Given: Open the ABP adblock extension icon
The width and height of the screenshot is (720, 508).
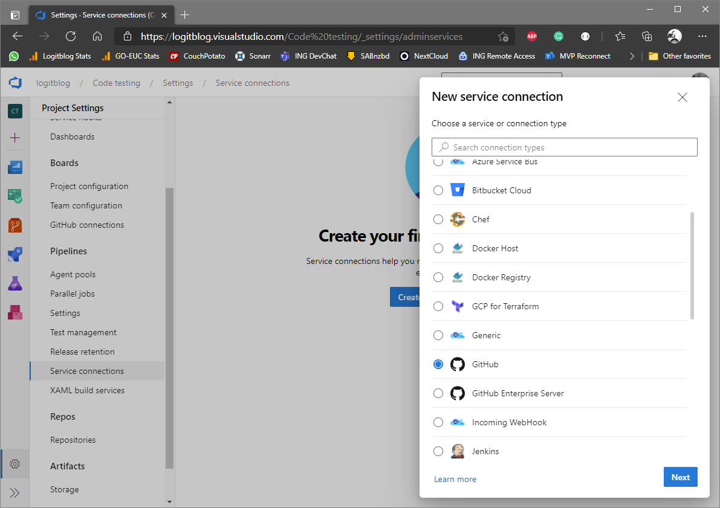Looking at the screenshot, I should tap(532, 36).
